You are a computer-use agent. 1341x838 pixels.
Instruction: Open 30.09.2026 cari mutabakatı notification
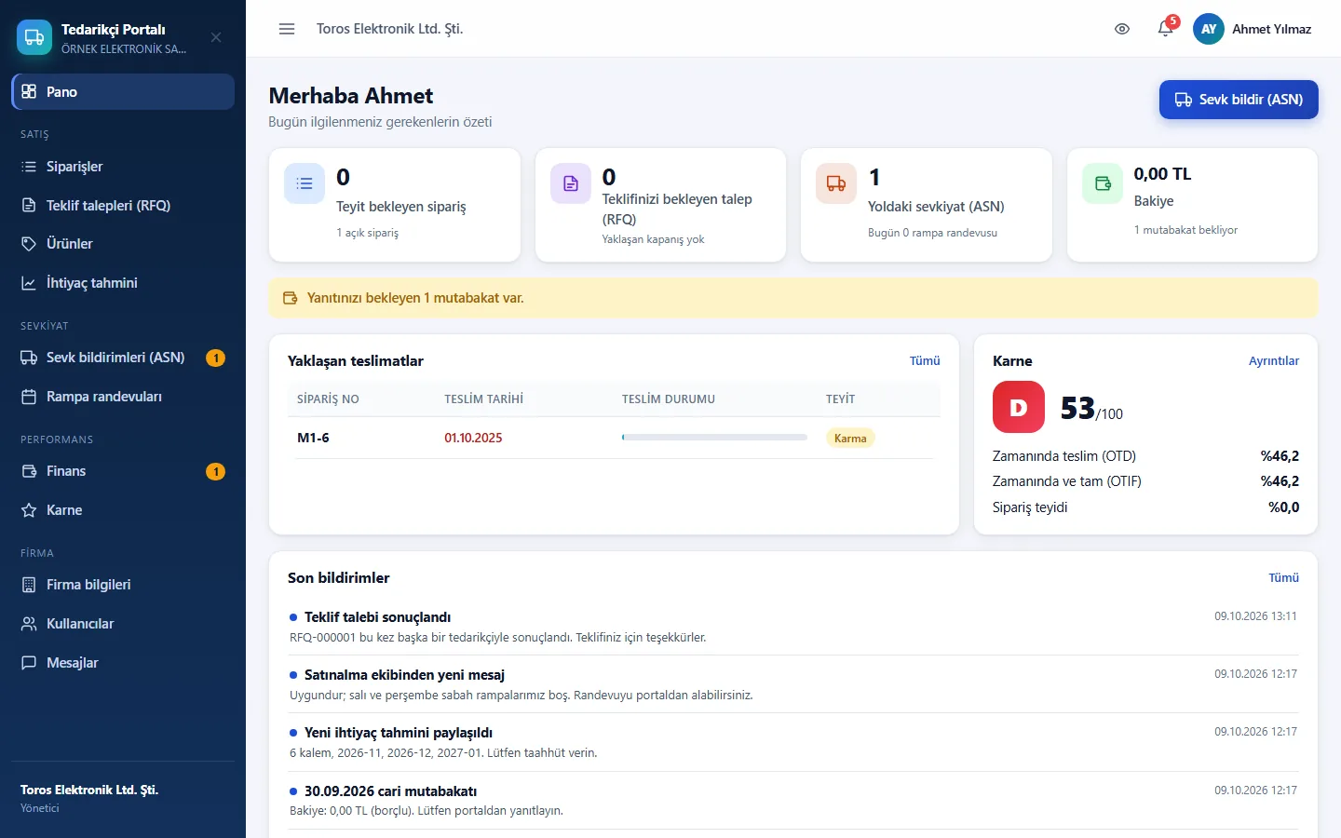(793, 801)
